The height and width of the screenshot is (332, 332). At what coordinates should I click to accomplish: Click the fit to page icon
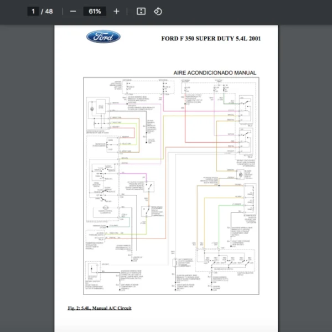(x=141, y=11)
